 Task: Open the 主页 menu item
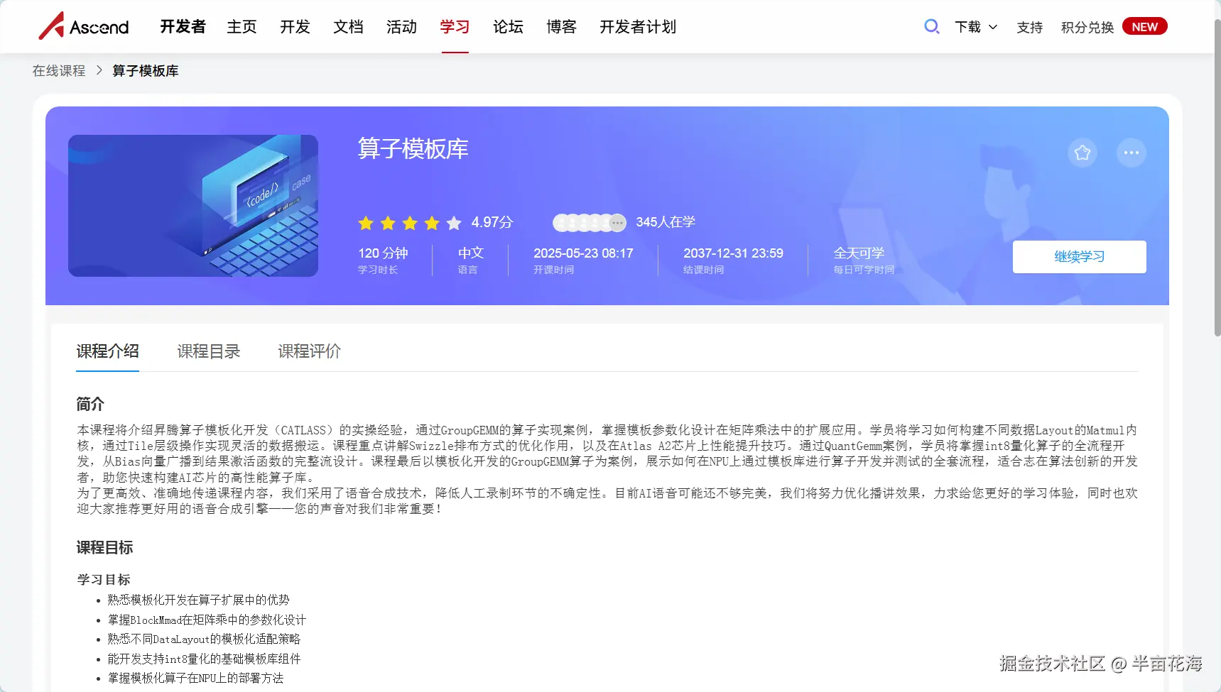tap(242, 27)
